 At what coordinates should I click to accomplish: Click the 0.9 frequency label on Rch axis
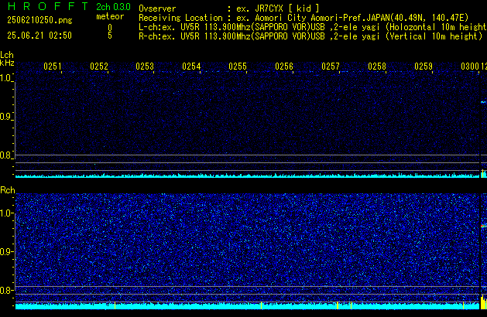[x=6, y=251]
